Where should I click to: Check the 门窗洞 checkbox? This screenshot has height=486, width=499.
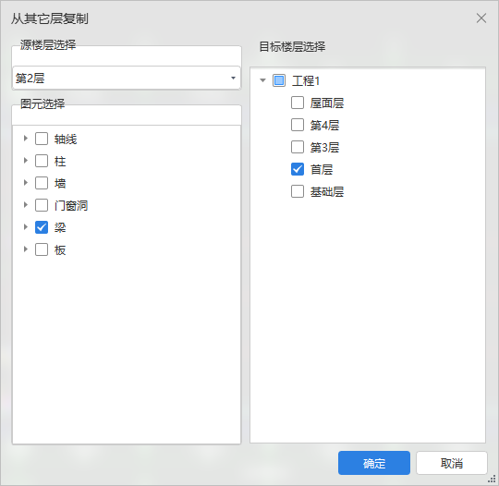pos(42,205)
